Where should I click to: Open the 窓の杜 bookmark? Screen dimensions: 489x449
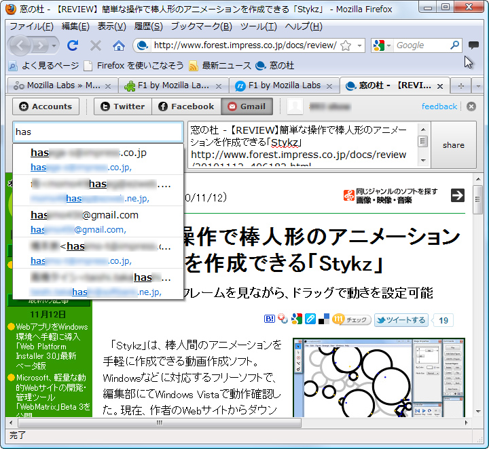275,66
